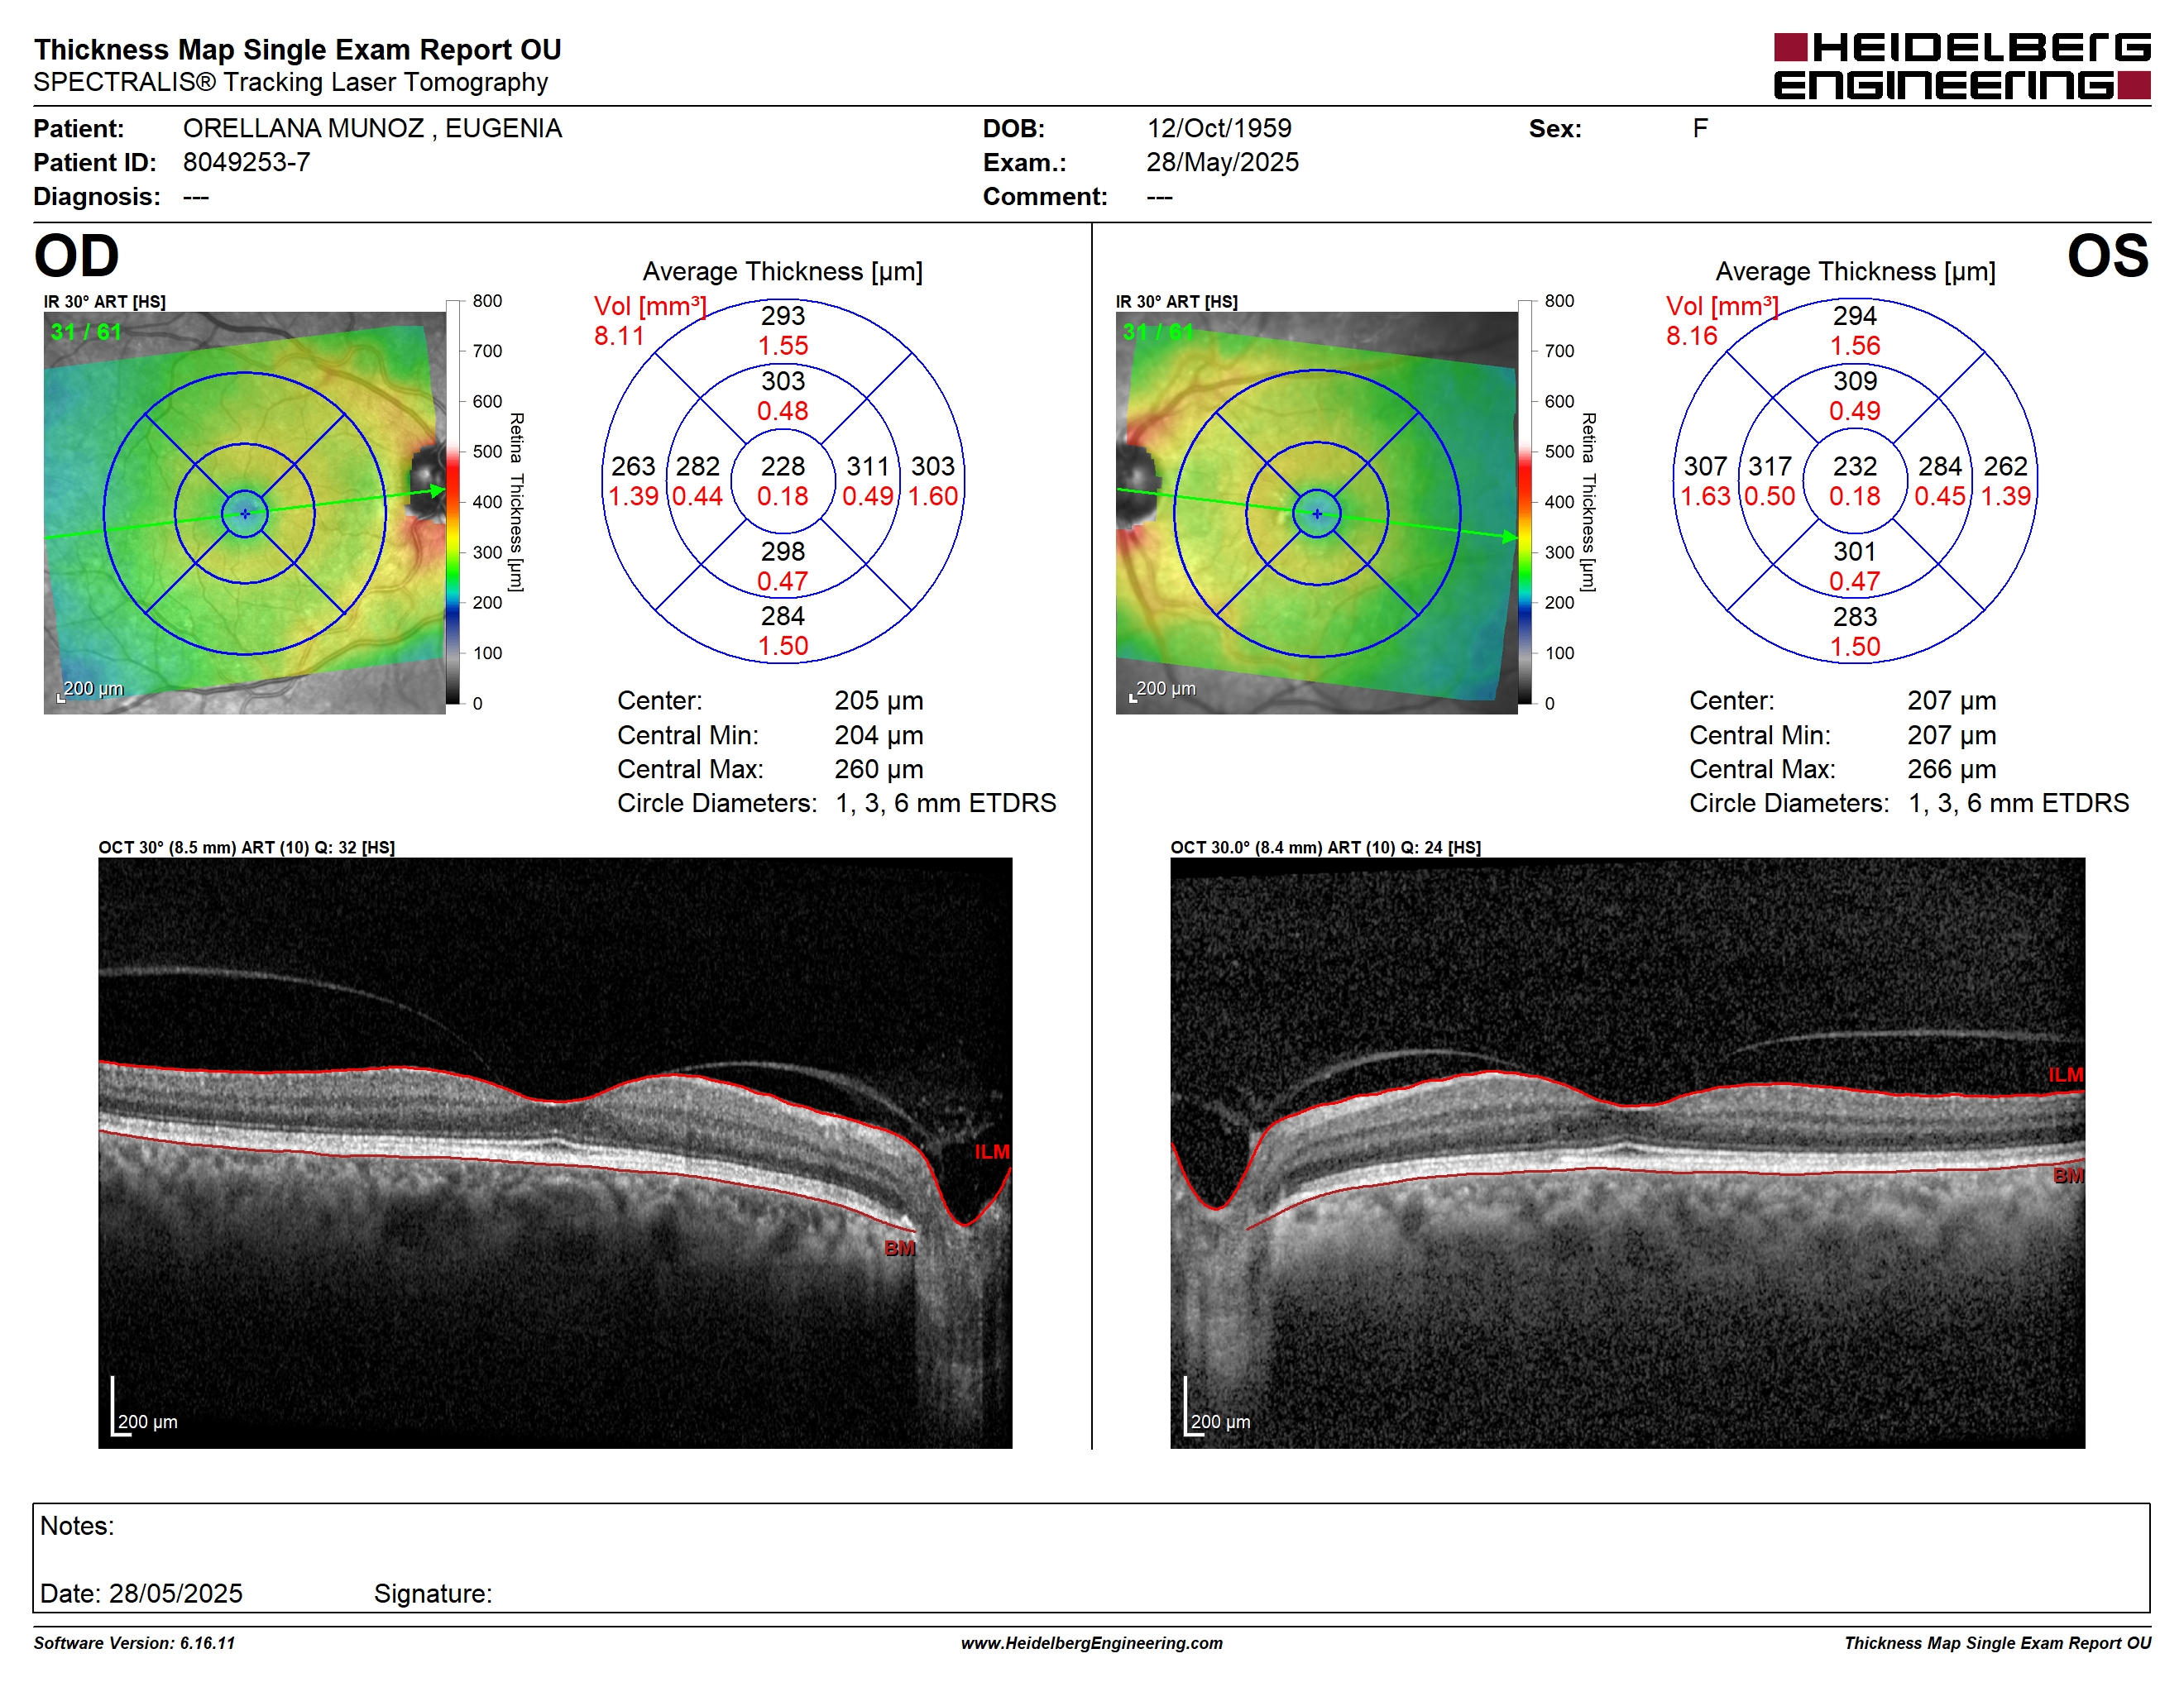Screen dimensions: 2184x1687
Task: Click the OD scan counter '31 / 61'
Action: pyautogui.click(x=86, y=332)
